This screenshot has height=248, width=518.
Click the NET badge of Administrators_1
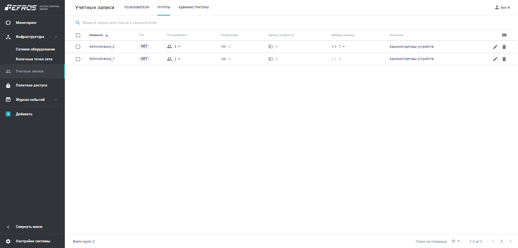[144, 59]
